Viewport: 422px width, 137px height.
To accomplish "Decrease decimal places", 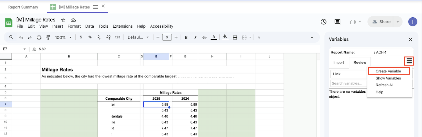I will pos(99,37).
